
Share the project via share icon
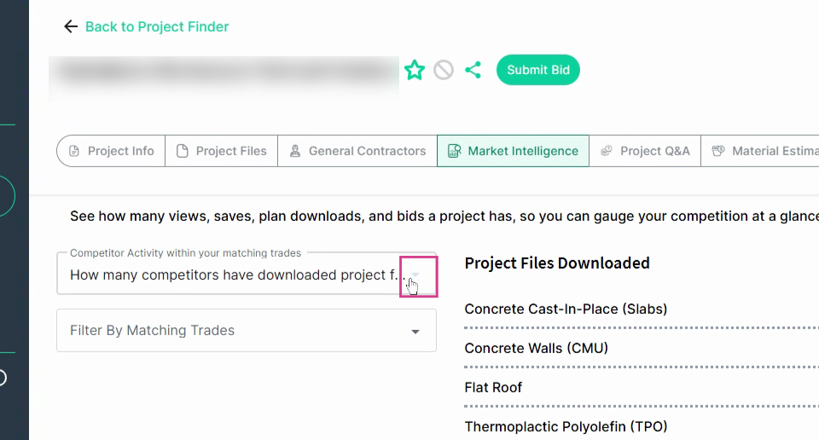point(473,70)
